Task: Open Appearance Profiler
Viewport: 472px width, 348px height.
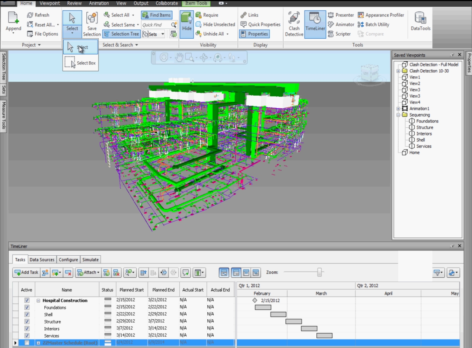Action: [x=381, y=15]
